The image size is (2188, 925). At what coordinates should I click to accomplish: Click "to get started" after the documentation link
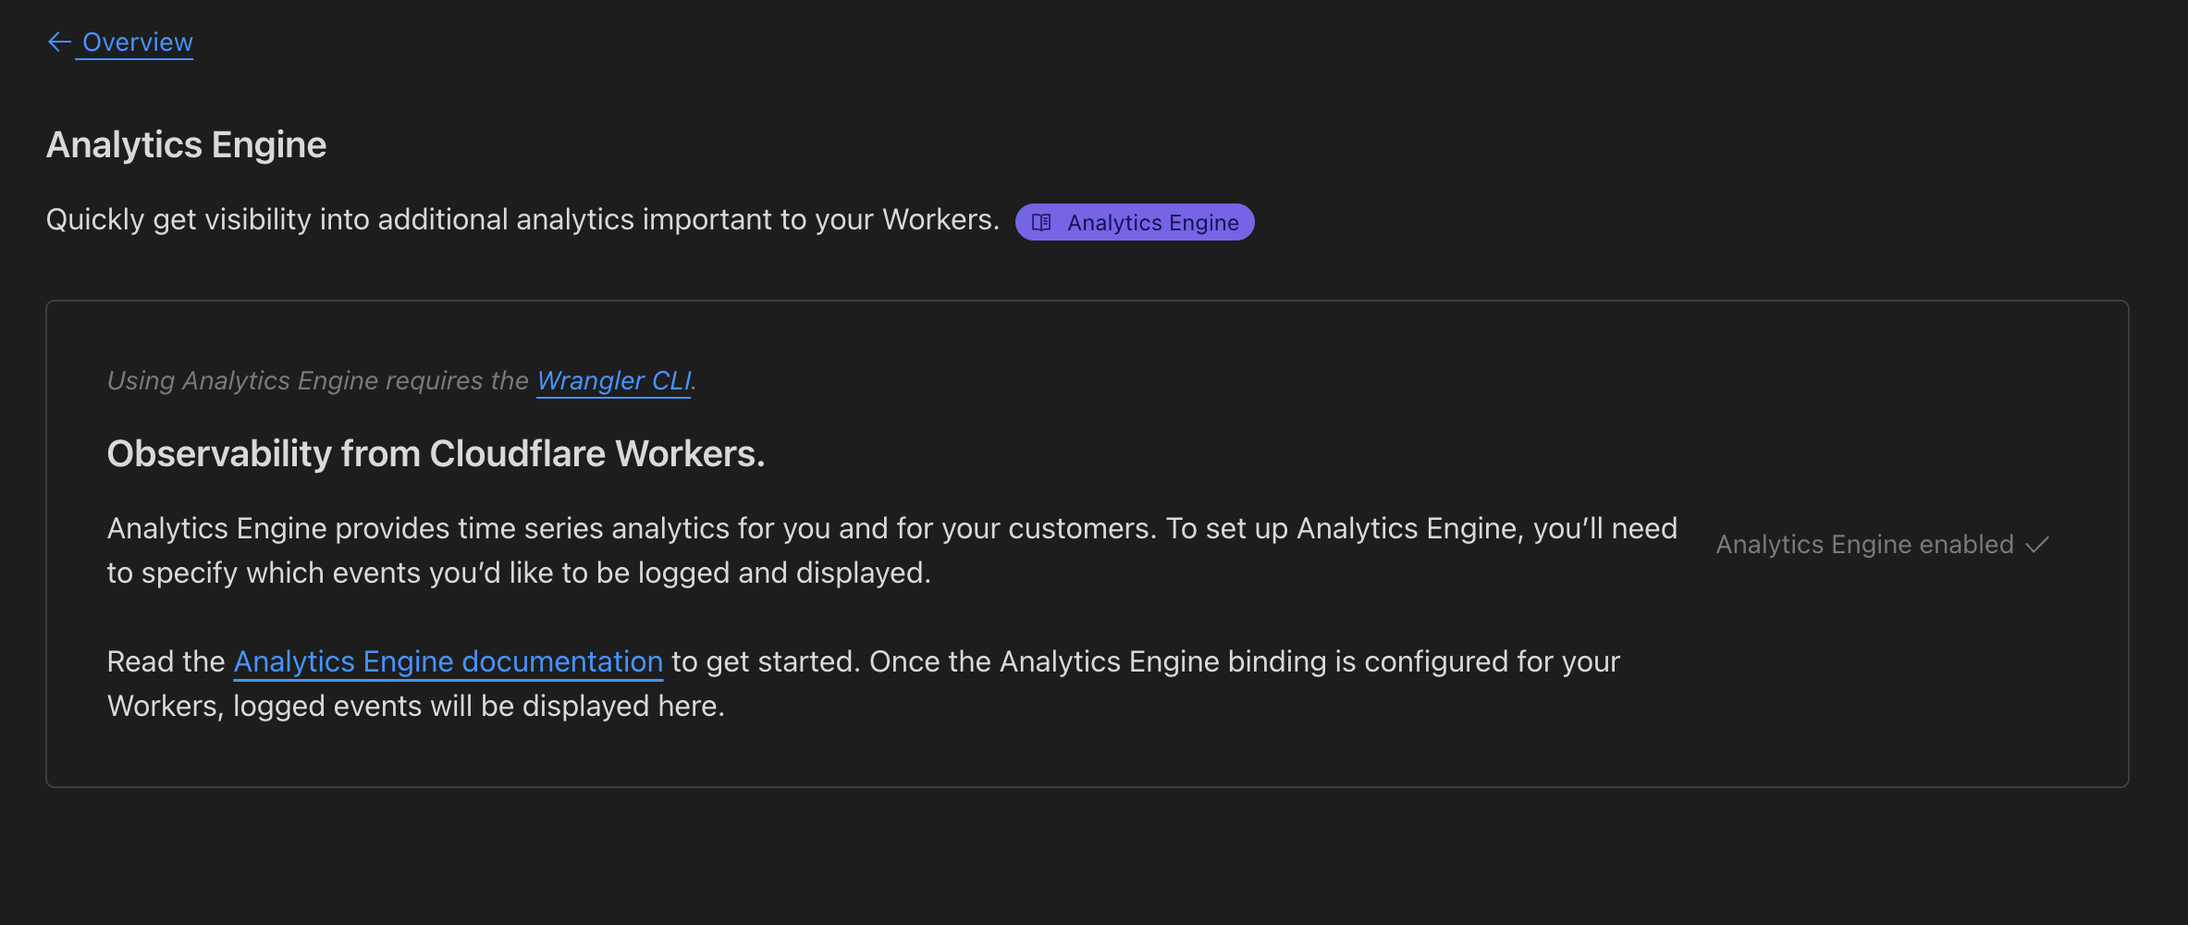tap(765, 661)
